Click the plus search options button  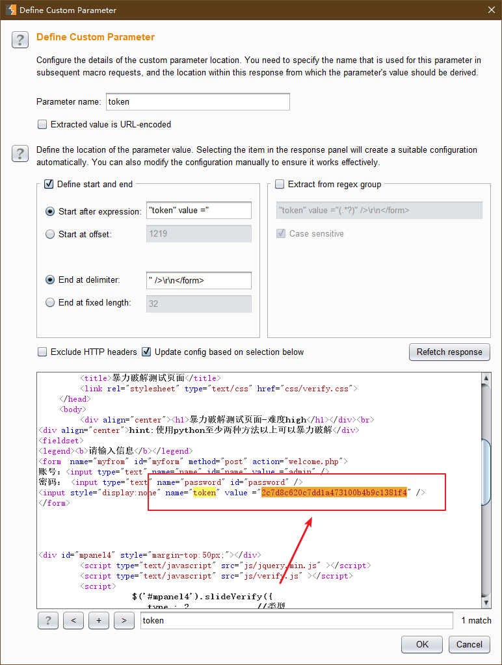[98, 620]
